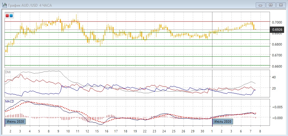Close the AUD/USD chart window

[280, 5]
